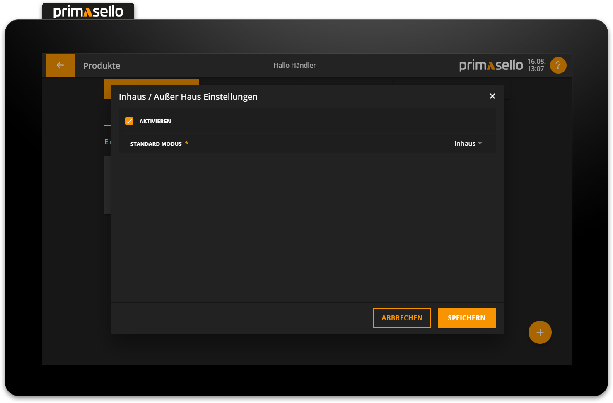Click the orange checkmark icon beside AKTIVIEREN
This screenshot has height=403, width=613.
(129, 121)
